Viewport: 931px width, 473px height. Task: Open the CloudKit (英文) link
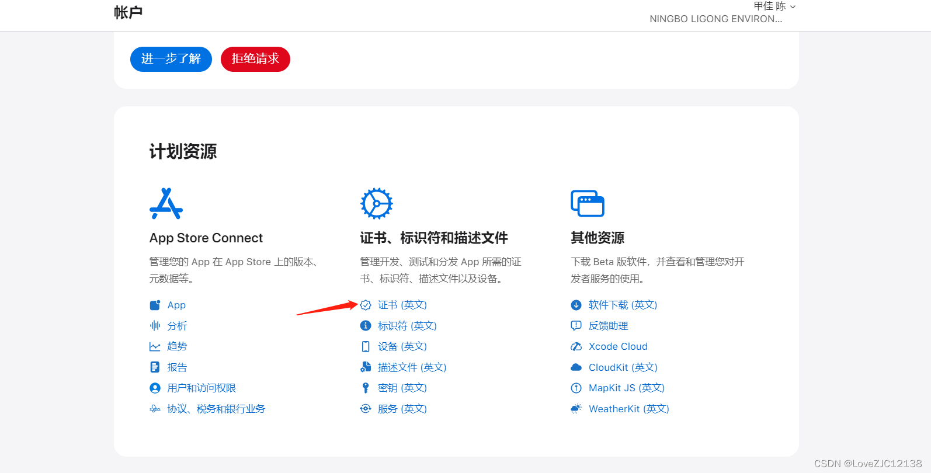point(623,367)
